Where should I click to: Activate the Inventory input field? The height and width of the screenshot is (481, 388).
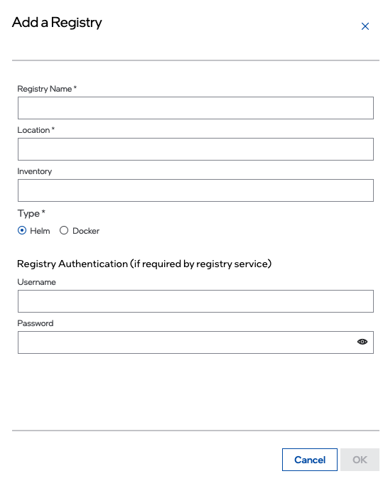point(195,190)
